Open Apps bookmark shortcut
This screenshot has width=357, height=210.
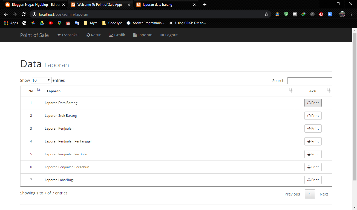tap(11, 23)
